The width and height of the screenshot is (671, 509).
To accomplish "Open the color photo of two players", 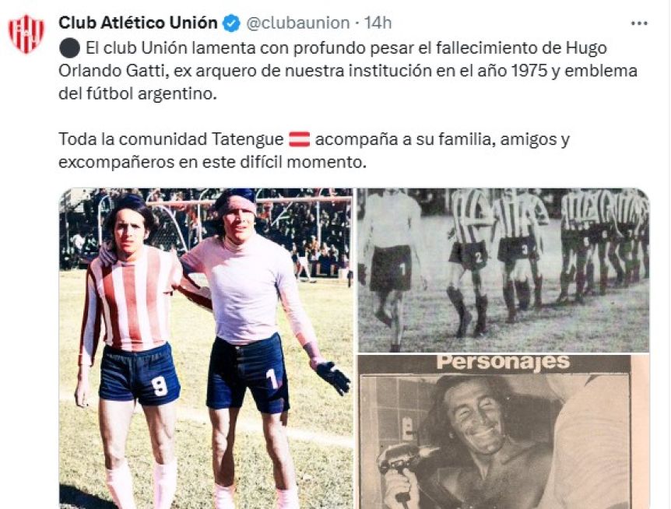I will [x=206, y=349].
